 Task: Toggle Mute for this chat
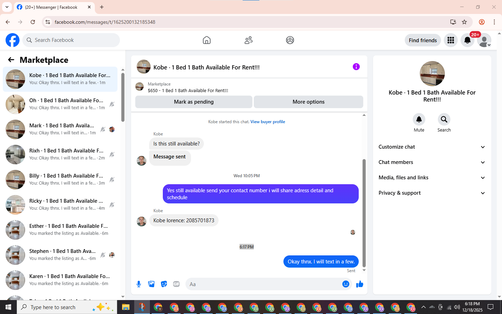point(419,119)
